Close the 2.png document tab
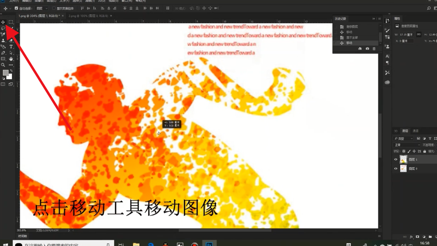This screenshot has width=437, height=246. 111,16
